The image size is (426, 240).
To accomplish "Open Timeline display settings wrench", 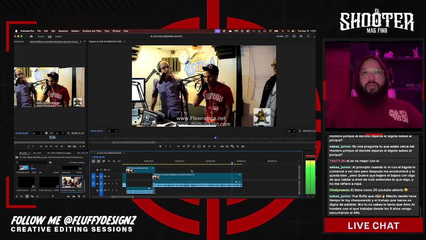I will tap(114, 161).
